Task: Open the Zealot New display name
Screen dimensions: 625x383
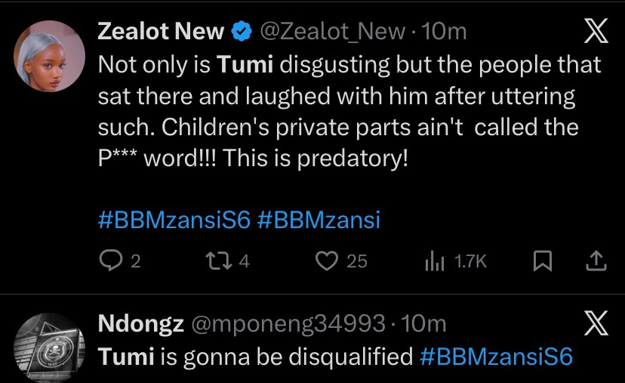Action: coord(162,32)
